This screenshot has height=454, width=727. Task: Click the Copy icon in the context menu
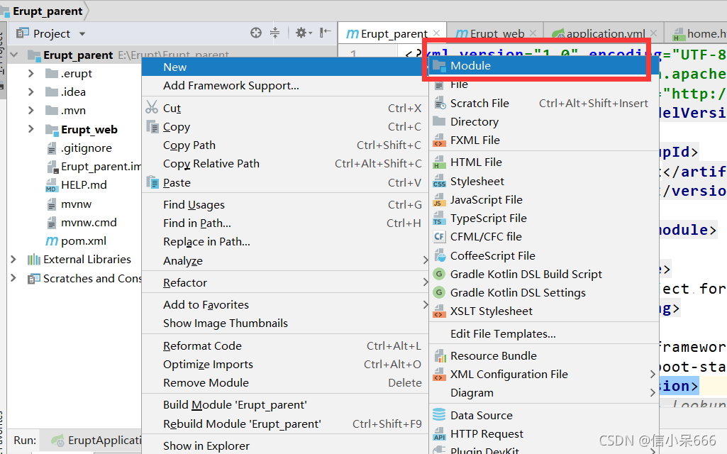click(x=152, y=126)
